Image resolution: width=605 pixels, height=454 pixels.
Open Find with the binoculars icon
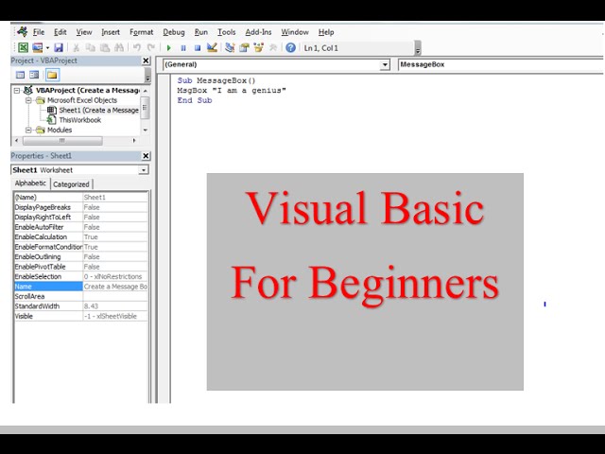point(119,47)
